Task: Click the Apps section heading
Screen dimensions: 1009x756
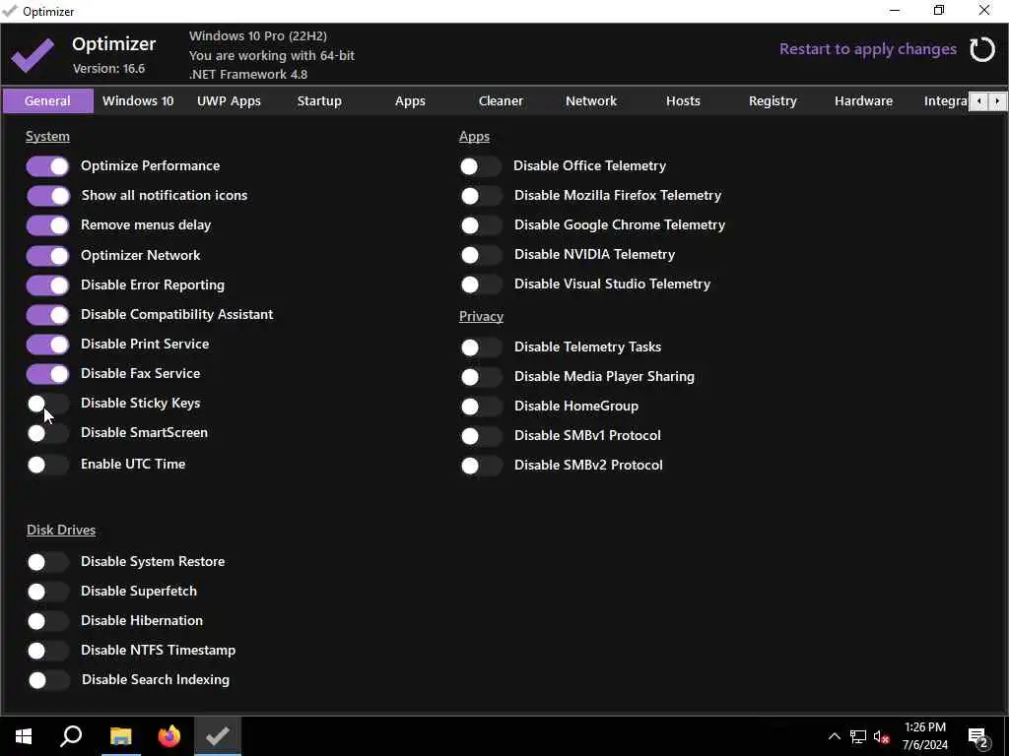Action: click(474, 136)
